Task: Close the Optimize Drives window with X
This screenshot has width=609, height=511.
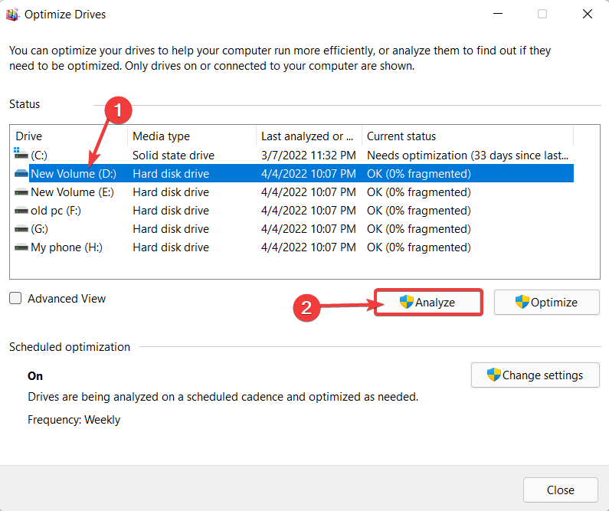Action: coord(587,14)
